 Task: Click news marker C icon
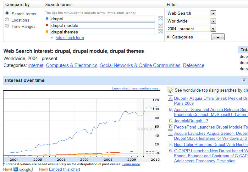170,121
